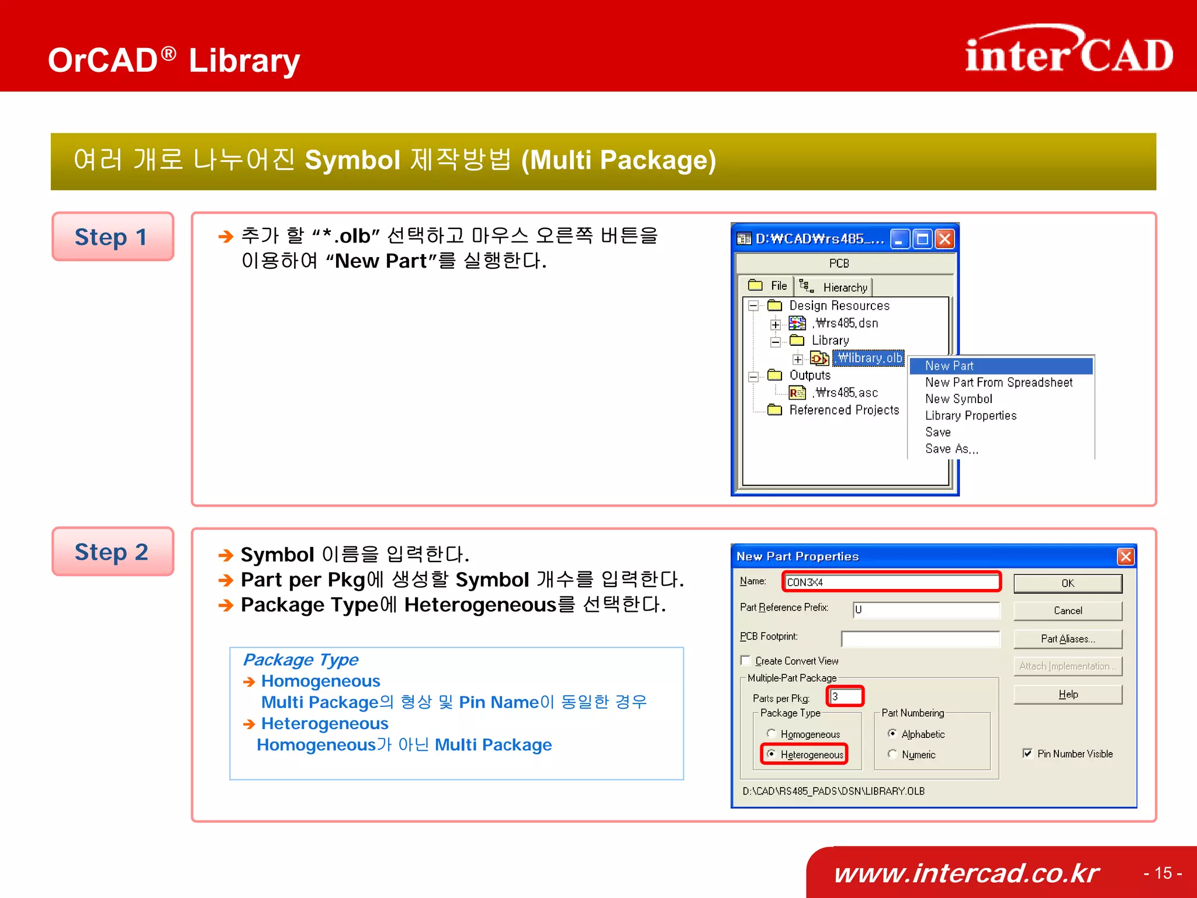Click the library.olb file icon

[819, 358]
